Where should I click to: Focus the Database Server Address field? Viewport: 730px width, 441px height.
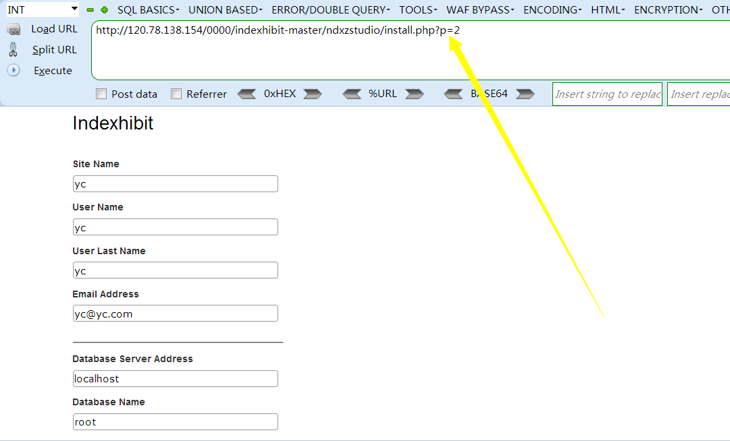[x=175, y=379]
